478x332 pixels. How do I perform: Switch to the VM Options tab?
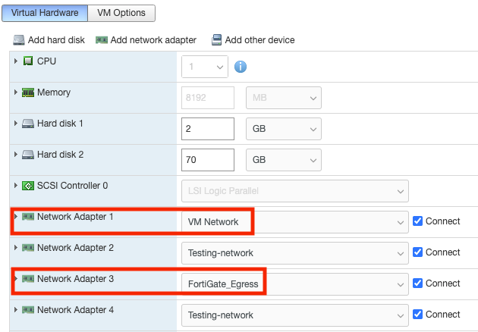click(122, 13)
